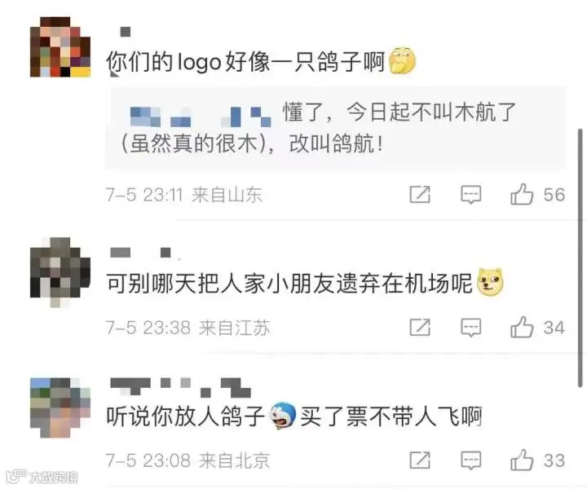Image resolution: width=587 pixels, height=489 pixels.
Task: Open the second commenter's gray avatar
Action: point(60,271)
